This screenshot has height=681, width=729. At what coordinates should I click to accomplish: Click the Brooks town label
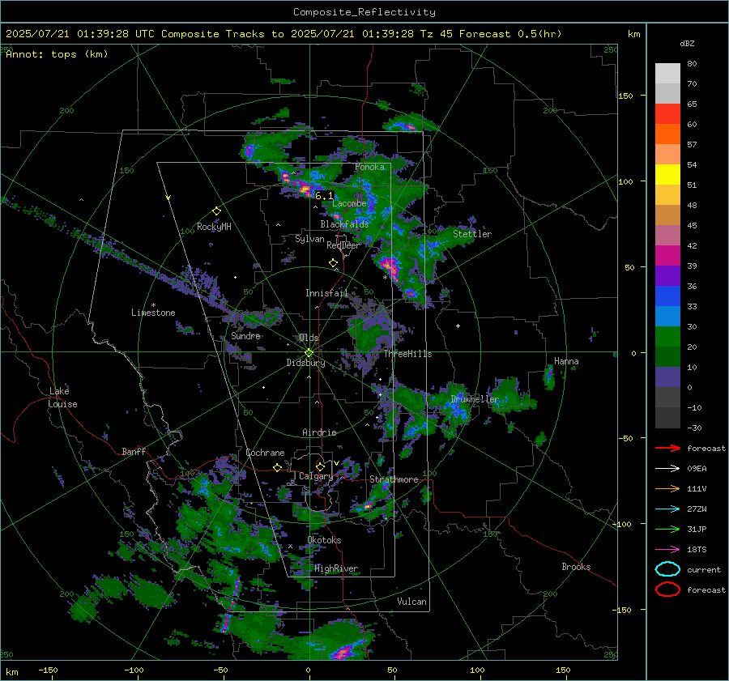576,567
